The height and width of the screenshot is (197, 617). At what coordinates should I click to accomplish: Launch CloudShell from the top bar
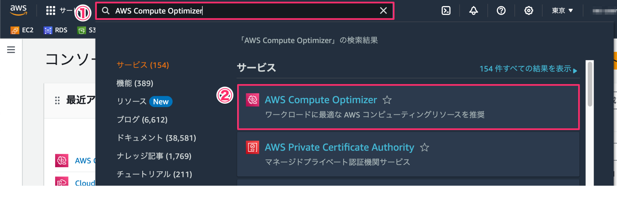(x=446, y=11)
